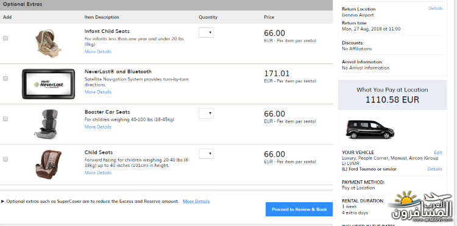
Task: Click the 66.00 price of Infant Child Seats
Action: [x=275, y=34]
